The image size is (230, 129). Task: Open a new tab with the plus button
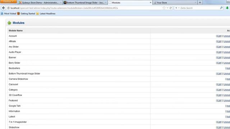[x=200, y=3]
